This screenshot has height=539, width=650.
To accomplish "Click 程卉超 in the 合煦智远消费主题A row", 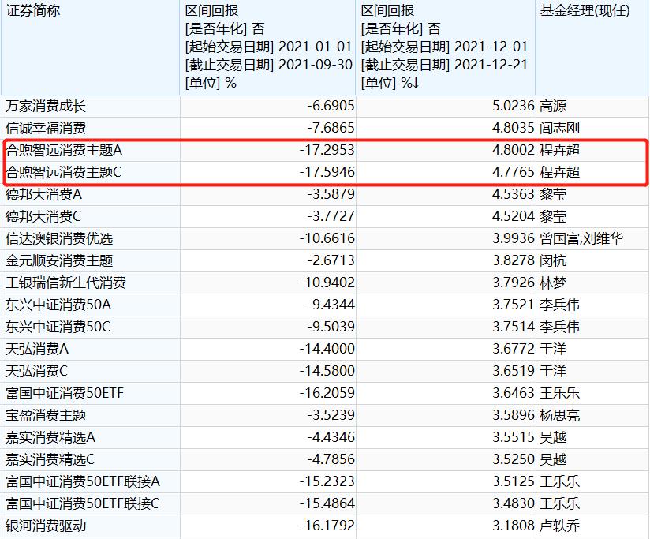I will click(559, 150).
